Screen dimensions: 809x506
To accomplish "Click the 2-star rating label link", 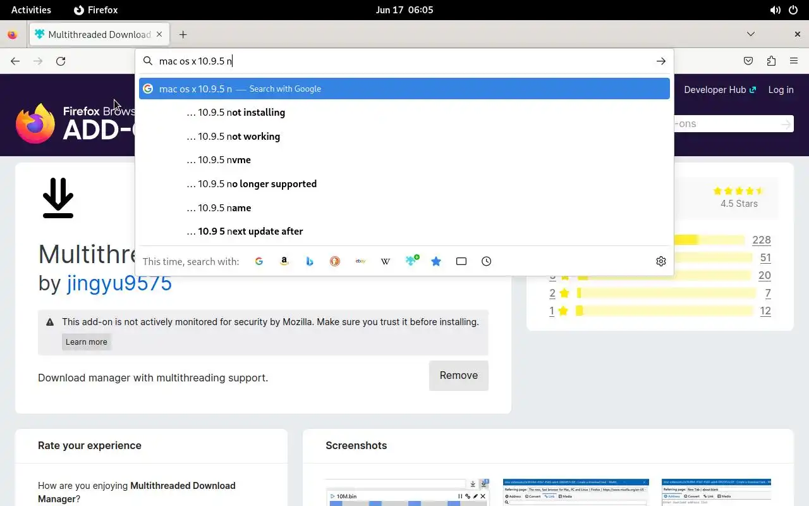I will tap(559, 293).
